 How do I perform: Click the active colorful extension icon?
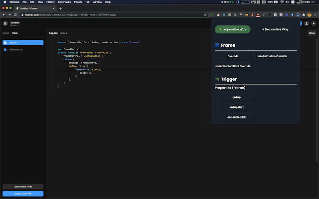pyautogui.click(x=298, y=14)
